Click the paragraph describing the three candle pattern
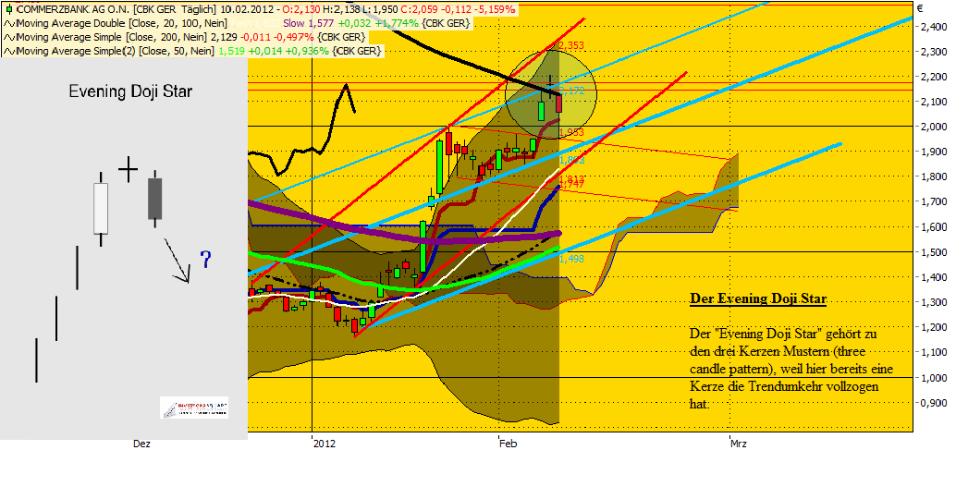The width and height of the screenshot is (956, 499). click(791, 369)
